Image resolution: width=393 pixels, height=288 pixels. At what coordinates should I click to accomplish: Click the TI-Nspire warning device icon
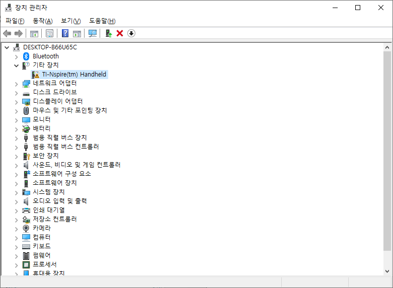click(36, 75)
